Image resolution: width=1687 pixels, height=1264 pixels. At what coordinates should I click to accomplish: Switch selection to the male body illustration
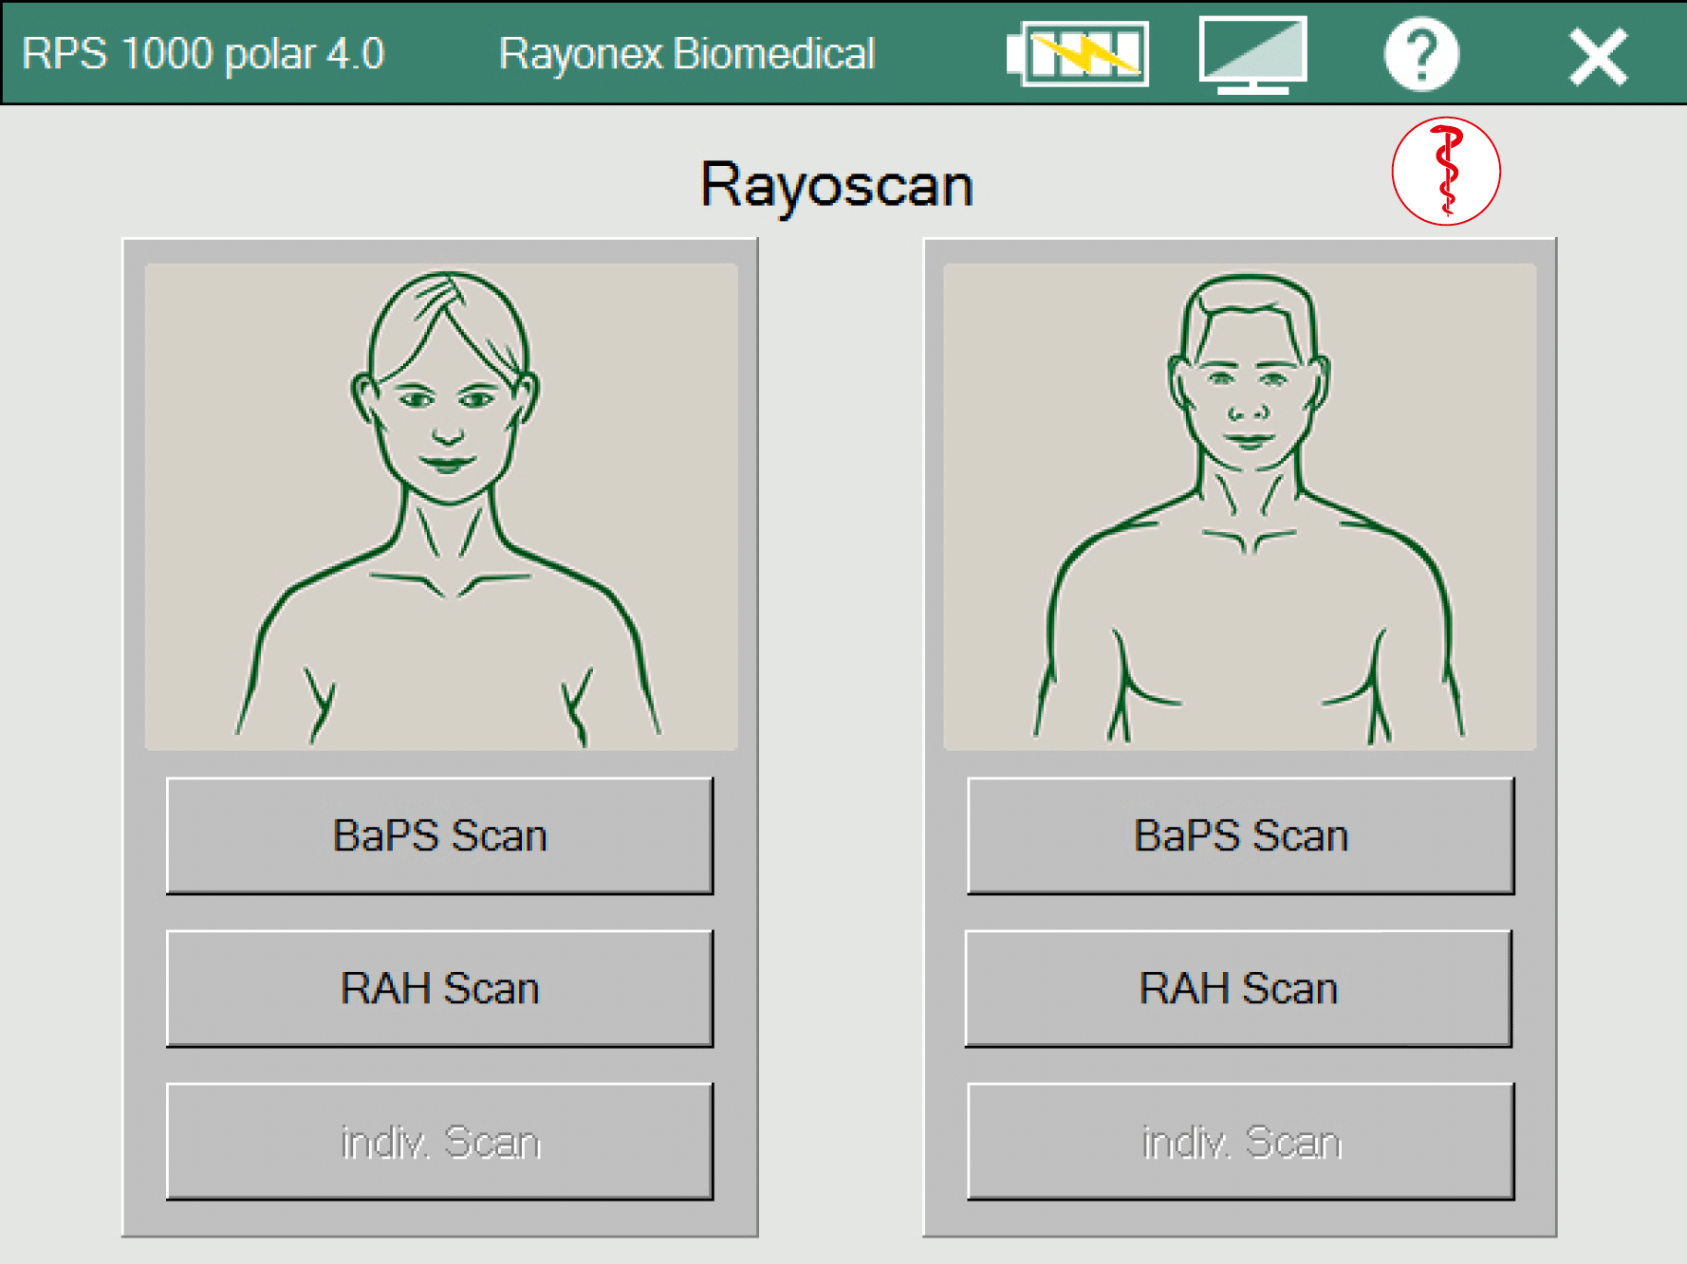(1239, 507)
